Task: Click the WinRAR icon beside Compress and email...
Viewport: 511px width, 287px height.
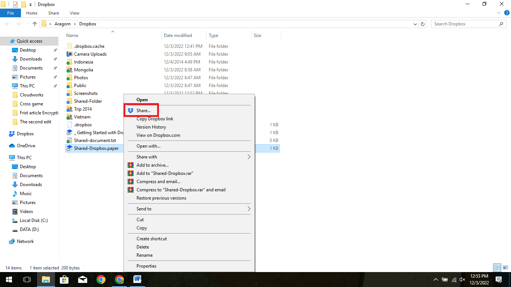Action: pyautogui.click(x=131, y=182)
